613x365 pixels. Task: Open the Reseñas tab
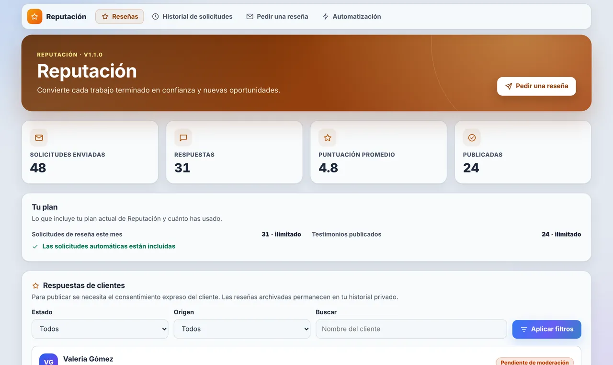120,16
